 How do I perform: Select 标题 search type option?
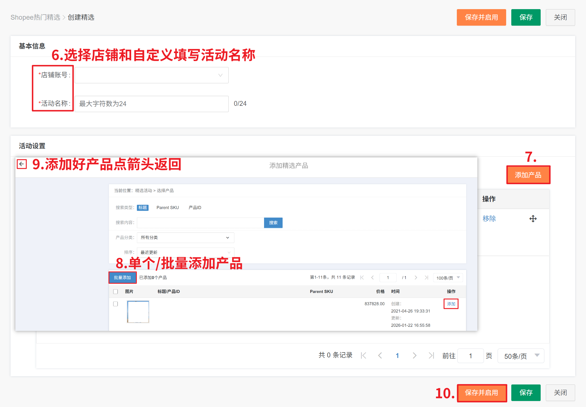[x=143, y=208]
